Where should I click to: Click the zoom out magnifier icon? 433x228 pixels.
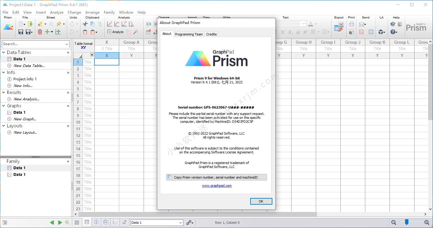click(394, 223)
